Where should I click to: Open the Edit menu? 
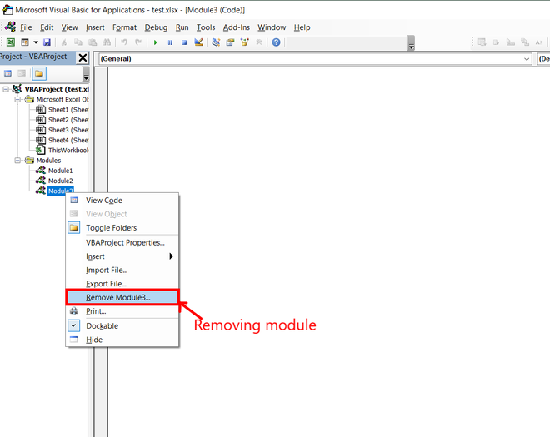pyautogui.click(x=47, y=27)
